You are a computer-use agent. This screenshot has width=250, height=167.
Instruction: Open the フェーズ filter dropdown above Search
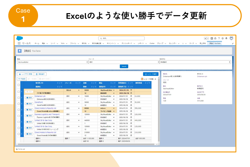click(x=124, y=62)
